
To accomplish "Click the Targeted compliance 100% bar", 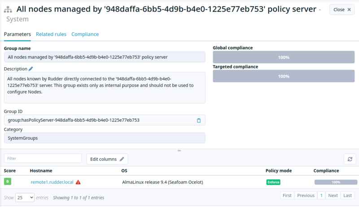I will pos(284,76).
